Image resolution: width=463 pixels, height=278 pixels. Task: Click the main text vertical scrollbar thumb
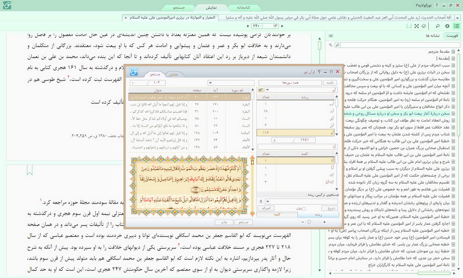[x=319, y=45]
